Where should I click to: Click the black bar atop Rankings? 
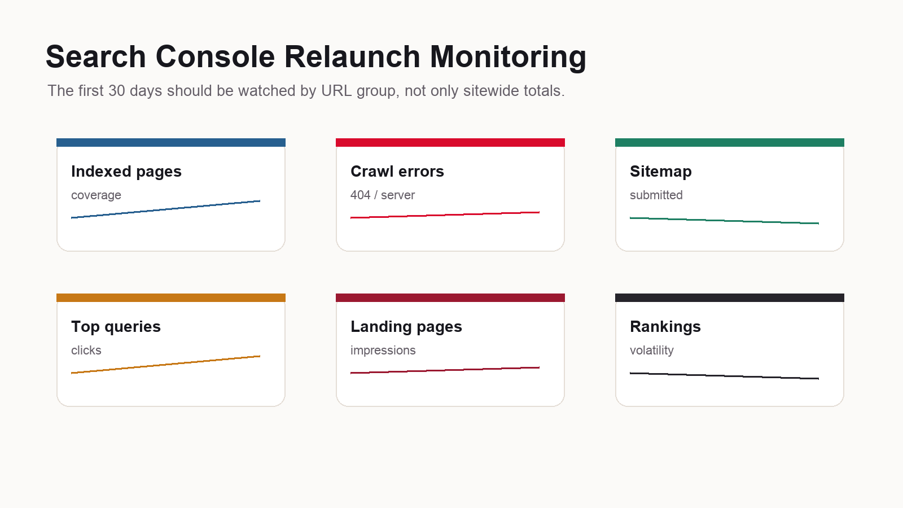coord(730,297)
